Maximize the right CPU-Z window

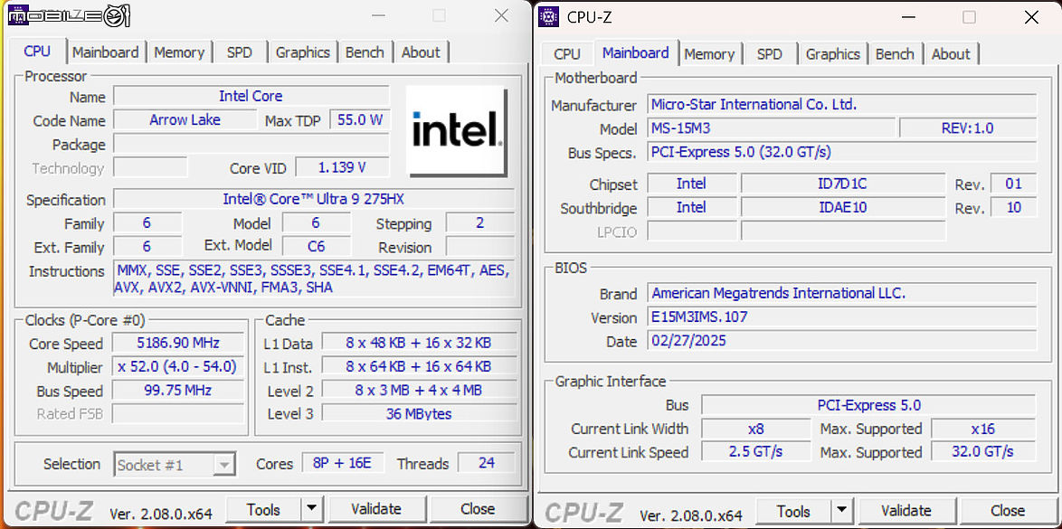pyautogui.click(x=969, y=17)
